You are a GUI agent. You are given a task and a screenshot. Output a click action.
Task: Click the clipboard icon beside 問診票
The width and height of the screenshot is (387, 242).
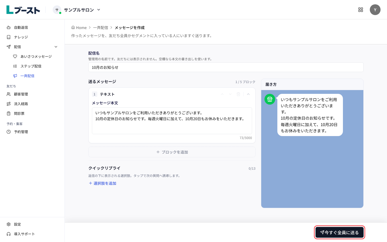[9, 113]
